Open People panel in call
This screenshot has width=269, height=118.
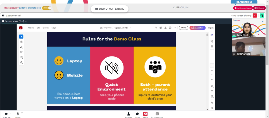click(129, 115)
